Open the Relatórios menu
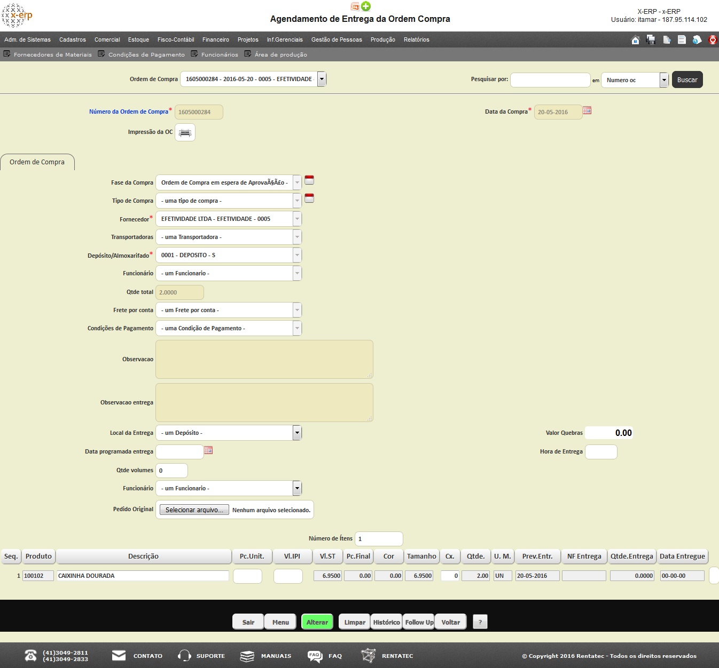Image resolution: width=719 pixels, height=668 pixels. pyautogui.click(x=417, y=39)
